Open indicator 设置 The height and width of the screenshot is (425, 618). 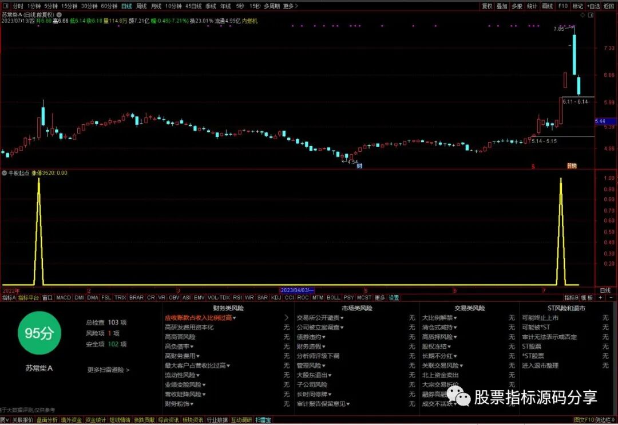pos(394,297)
